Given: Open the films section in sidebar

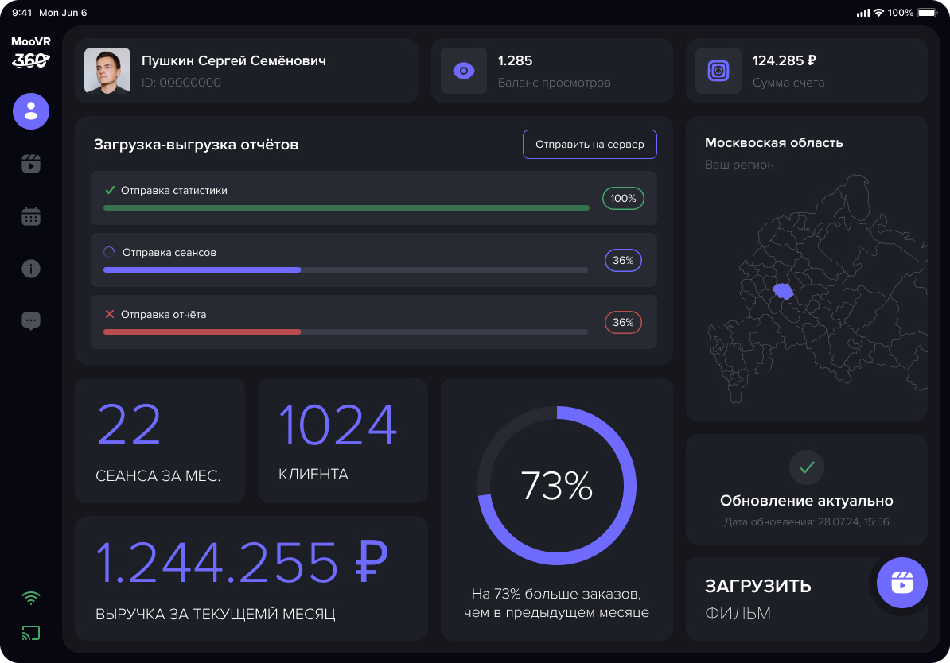Looking at the screenshot, I should [31, 164].
